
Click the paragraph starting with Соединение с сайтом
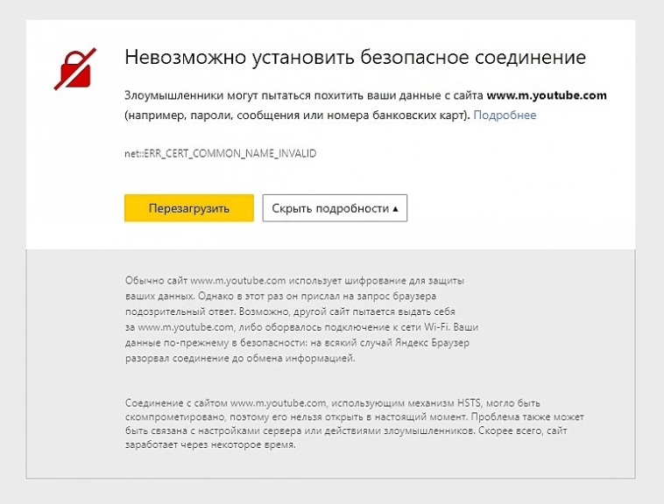pyautogui.click(x=355, y=423)
